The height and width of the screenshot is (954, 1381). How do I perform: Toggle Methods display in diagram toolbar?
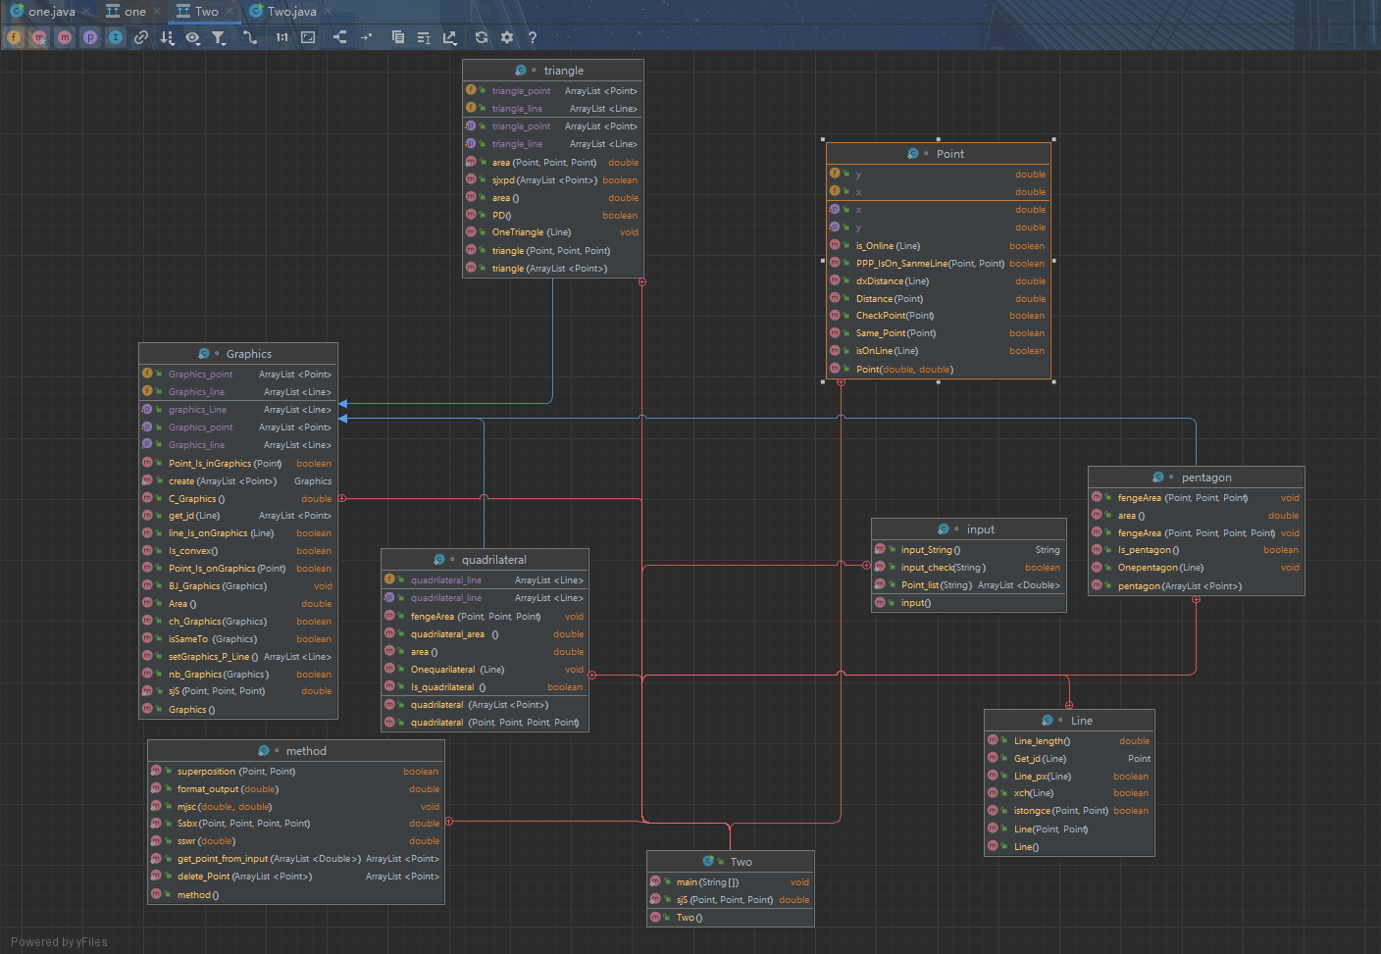point(65,37)
